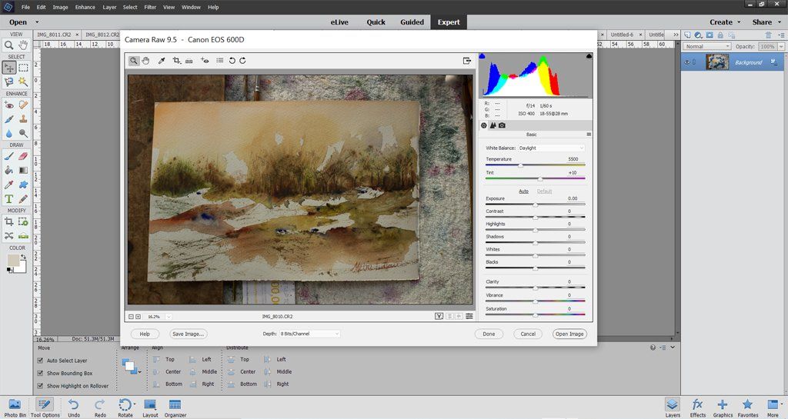Image resolution: width=788 pixels, height=419 pixels.
Task: Toggle Background layer visibility eye
Action: pos(687,62)
